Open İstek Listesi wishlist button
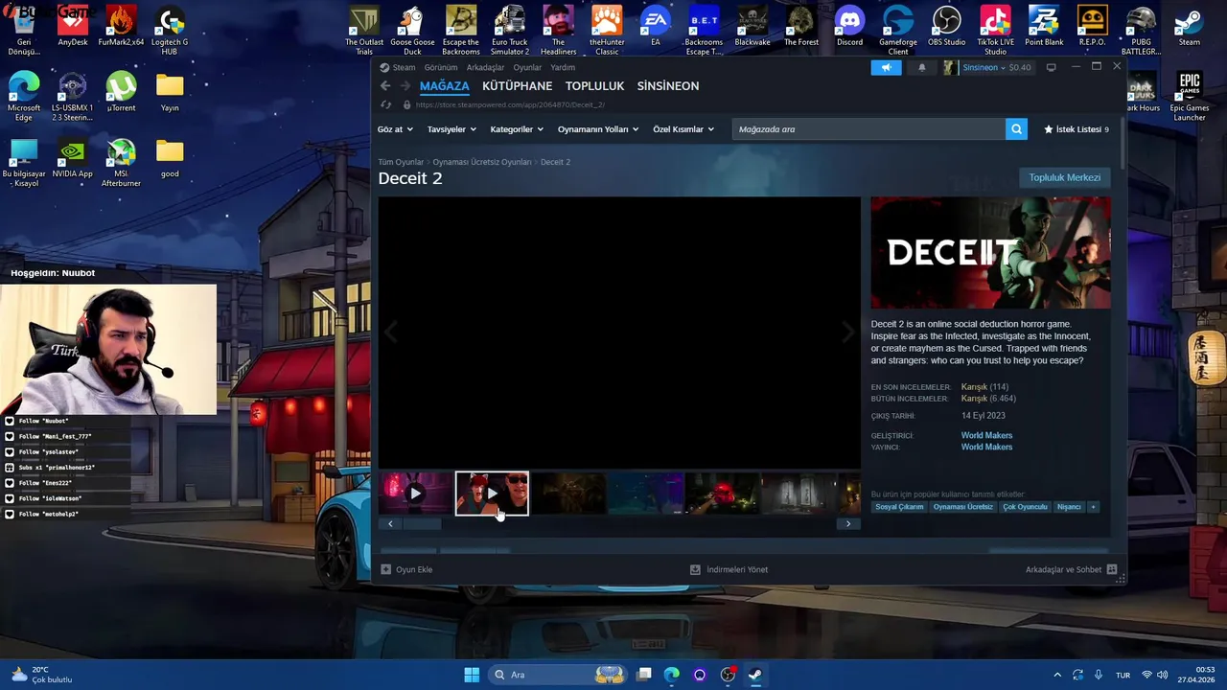 1077,129
